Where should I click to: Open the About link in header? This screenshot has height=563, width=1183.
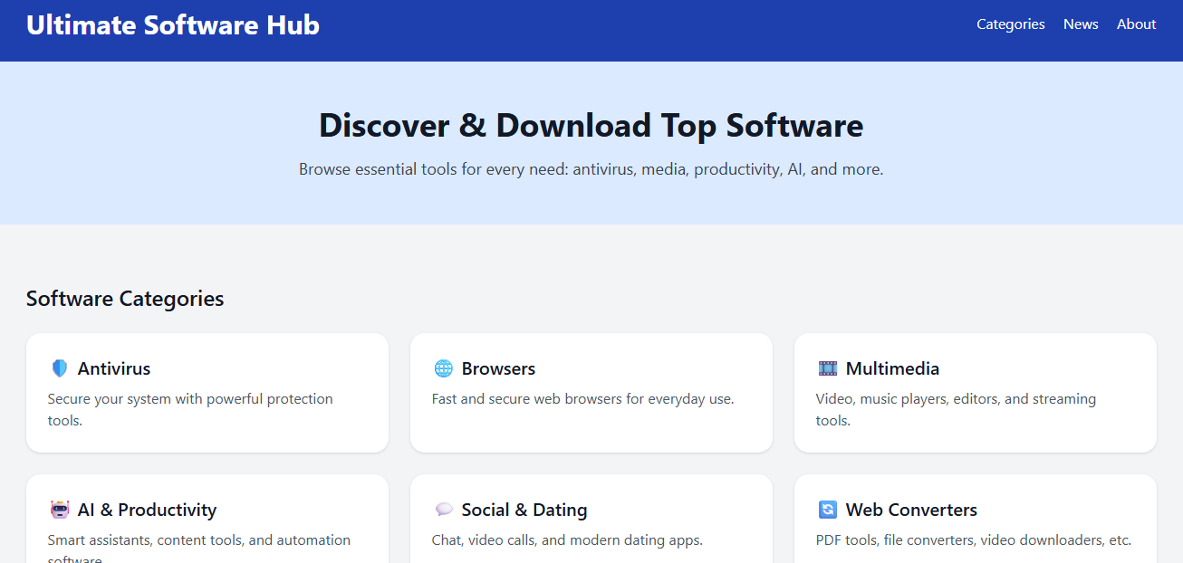coord(1136,24)
